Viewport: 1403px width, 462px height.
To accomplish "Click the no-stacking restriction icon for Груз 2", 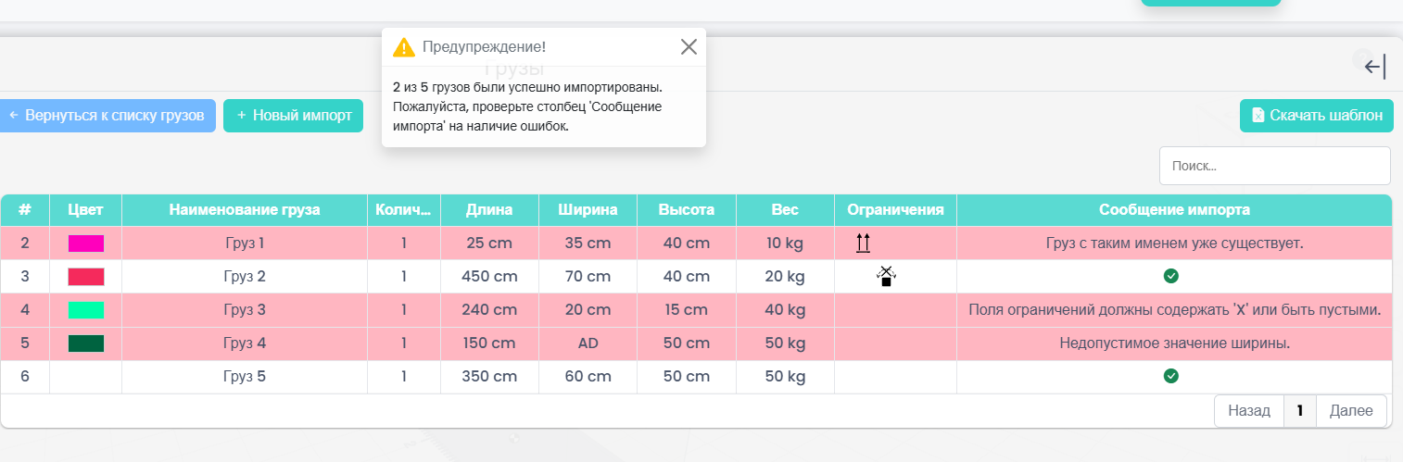I will [886, 276].
